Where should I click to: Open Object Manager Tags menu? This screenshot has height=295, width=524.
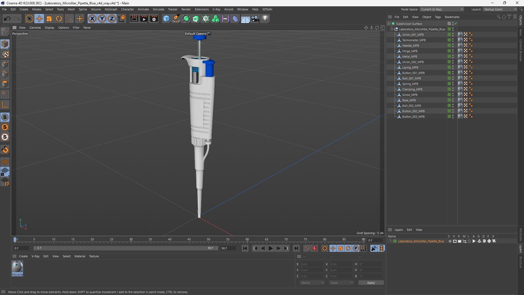coord(438,17)
